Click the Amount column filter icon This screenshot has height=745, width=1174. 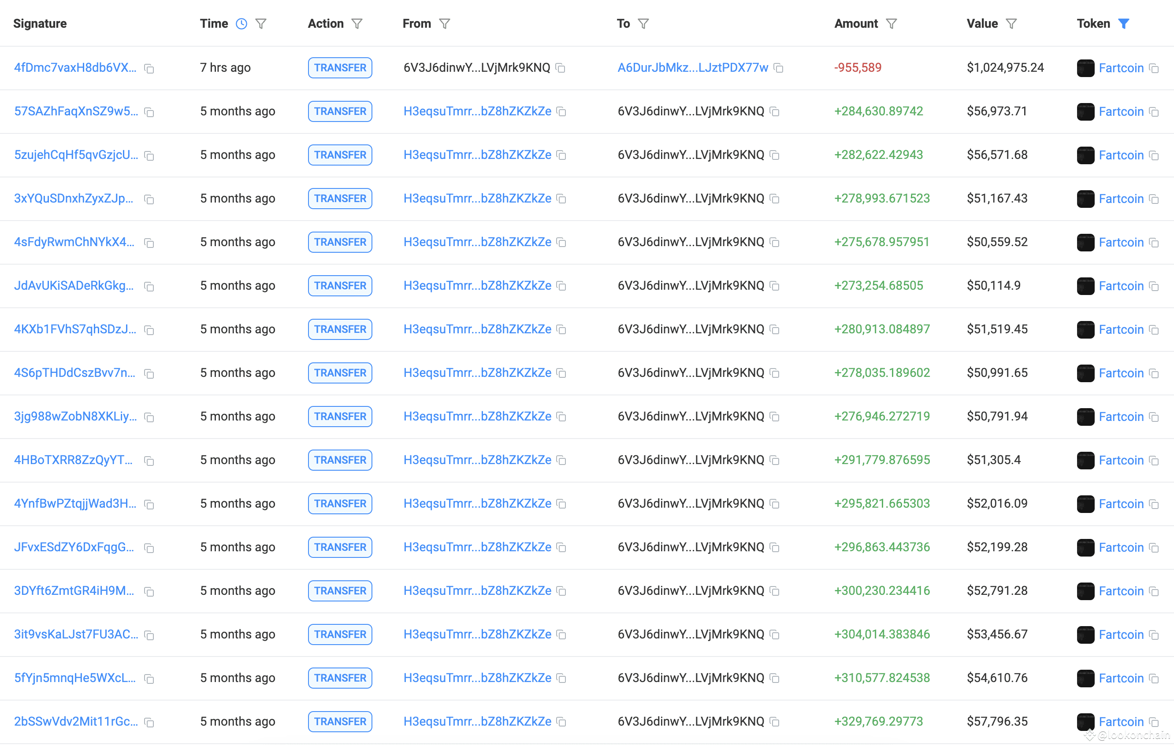tap(891, 24)
